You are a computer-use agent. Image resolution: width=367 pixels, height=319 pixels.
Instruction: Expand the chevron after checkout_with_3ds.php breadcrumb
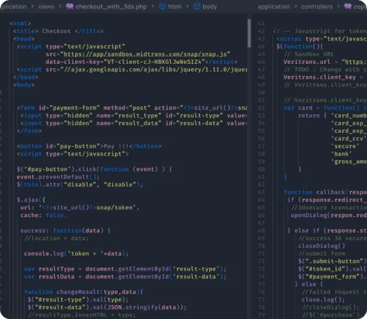153,7
